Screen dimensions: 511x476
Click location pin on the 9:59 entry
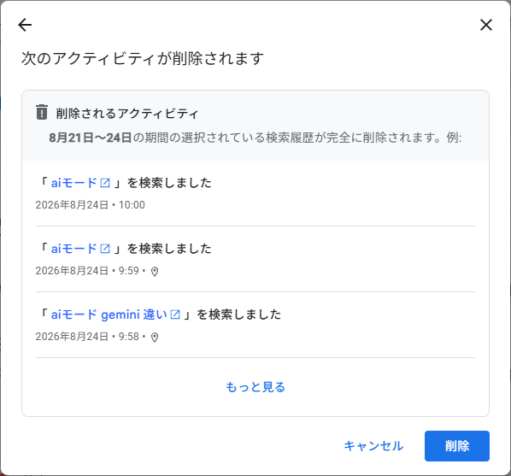[x=155, y=271]
